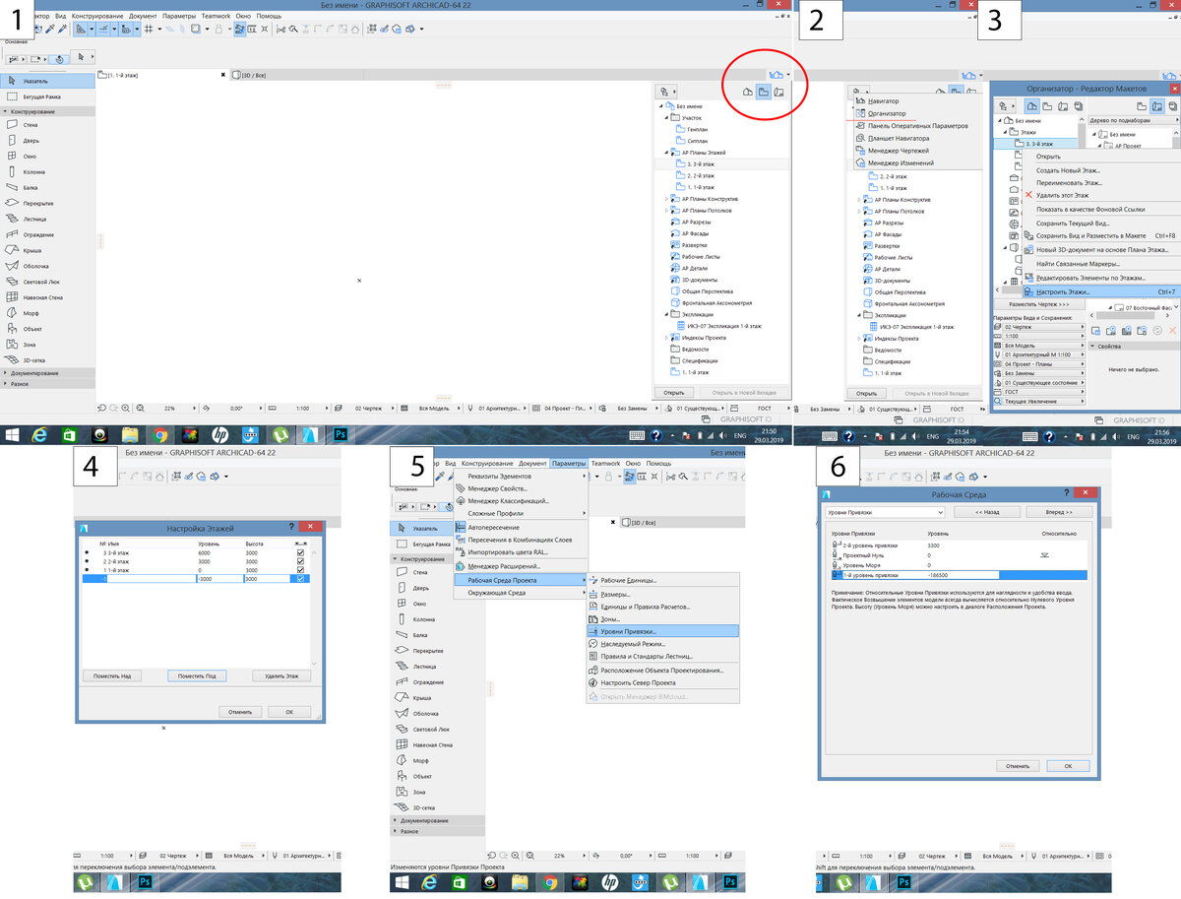Toggle the checkbox of the 2-й этаж row

tap(300, 562)
